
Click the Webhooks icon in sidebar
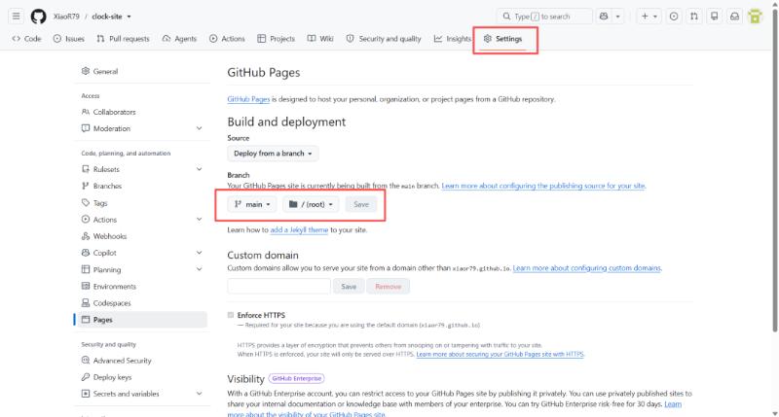pos(86,236)
